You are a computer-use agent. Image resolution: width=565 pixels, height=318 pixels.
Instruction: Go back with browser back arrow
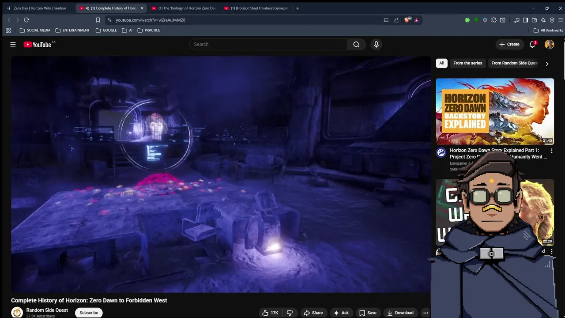[9, 20]
